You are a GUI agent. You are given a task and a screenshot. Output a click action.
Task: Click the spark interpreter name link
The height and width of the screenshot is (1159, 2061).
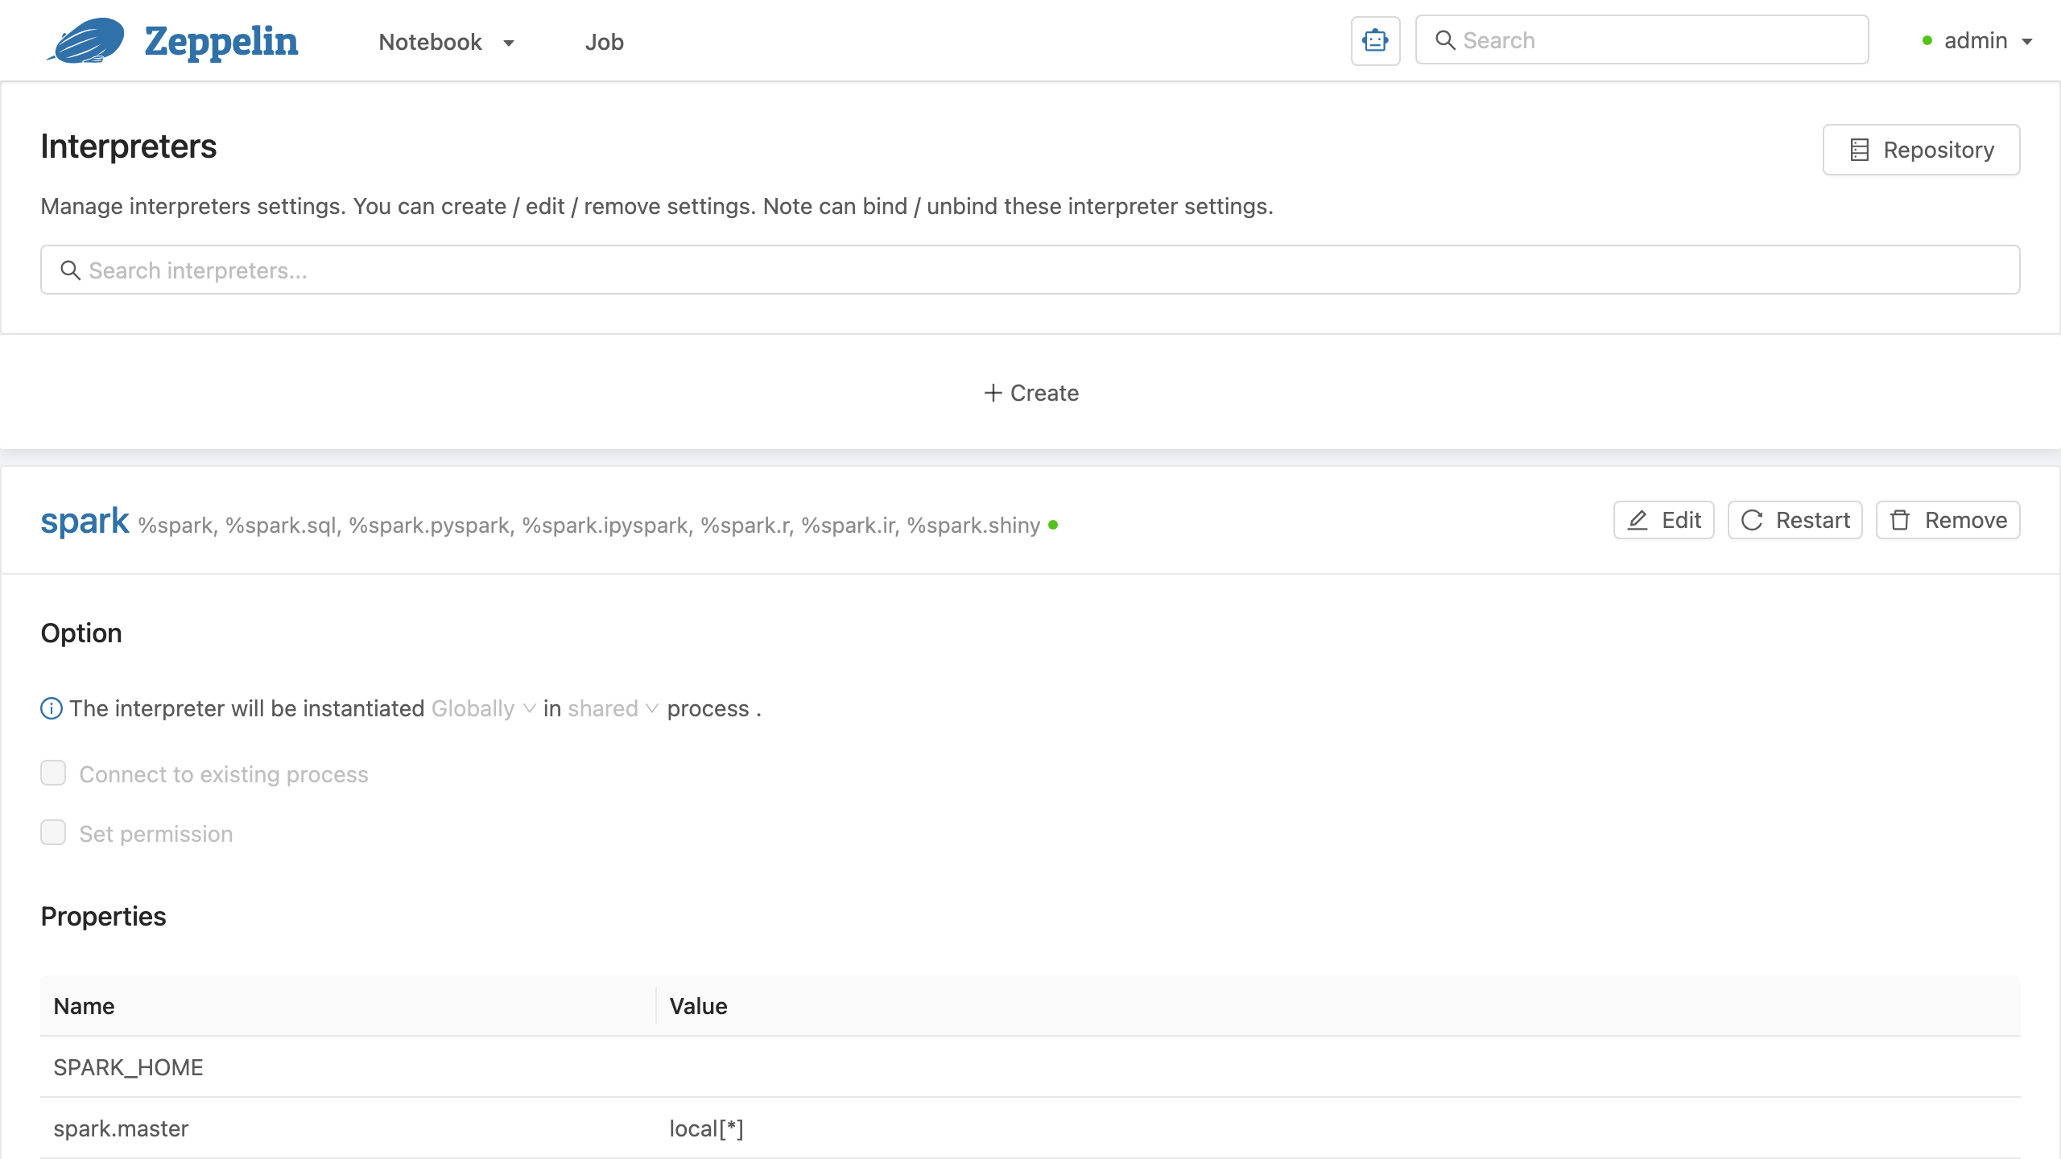tap(85, 521)
